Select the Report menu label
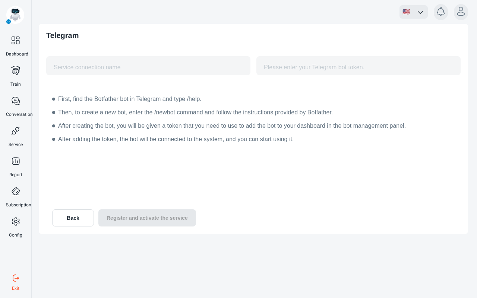This screenshot has width=477, height=298. pyautogui.click(x=16, y=175)
